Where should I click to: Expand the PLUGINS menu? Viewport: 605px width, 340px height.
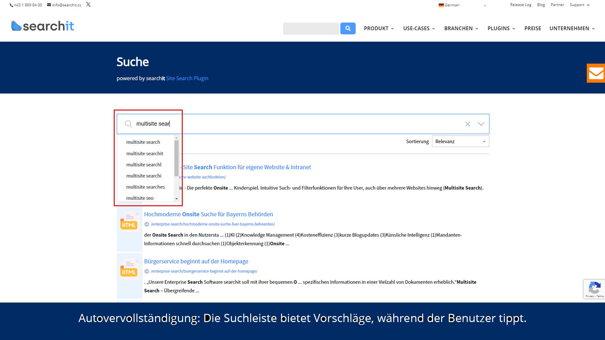(501, 28)
